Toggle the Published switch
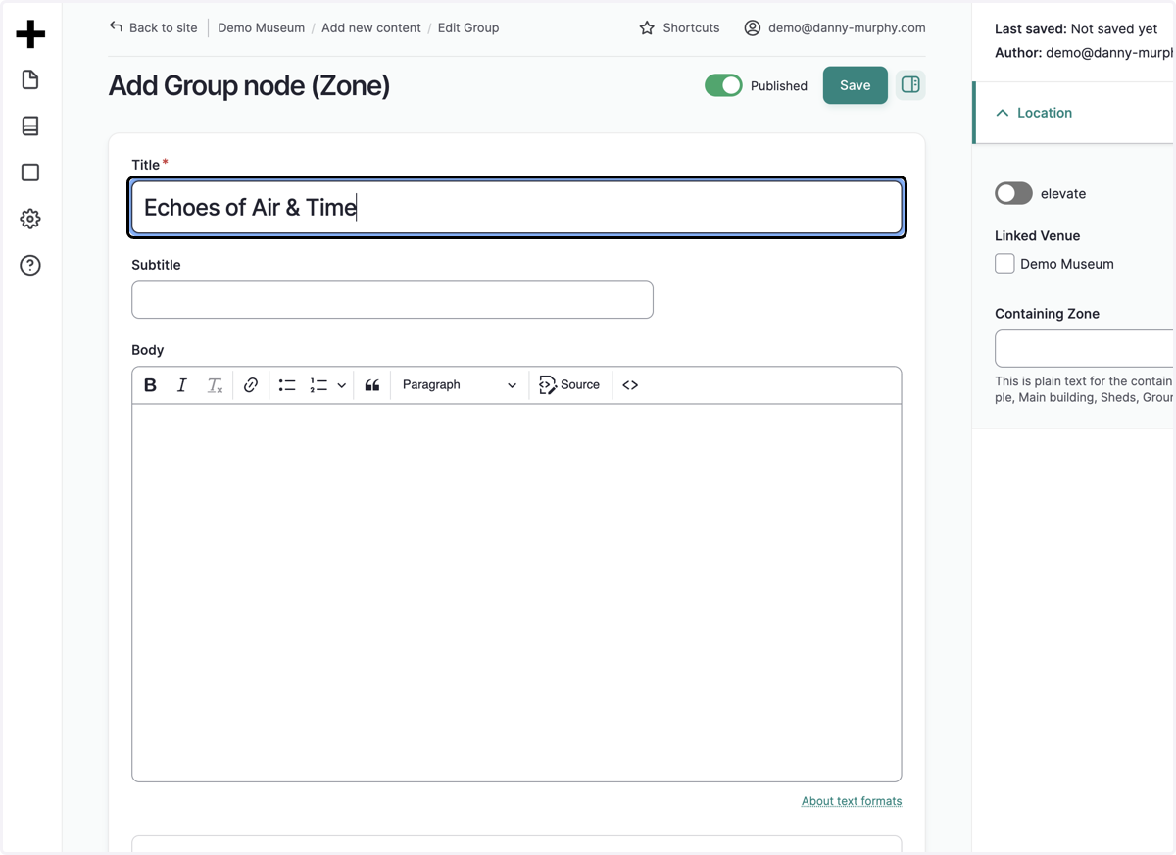1176x855 pixels. pyautogui.click(x=723, y=85)
